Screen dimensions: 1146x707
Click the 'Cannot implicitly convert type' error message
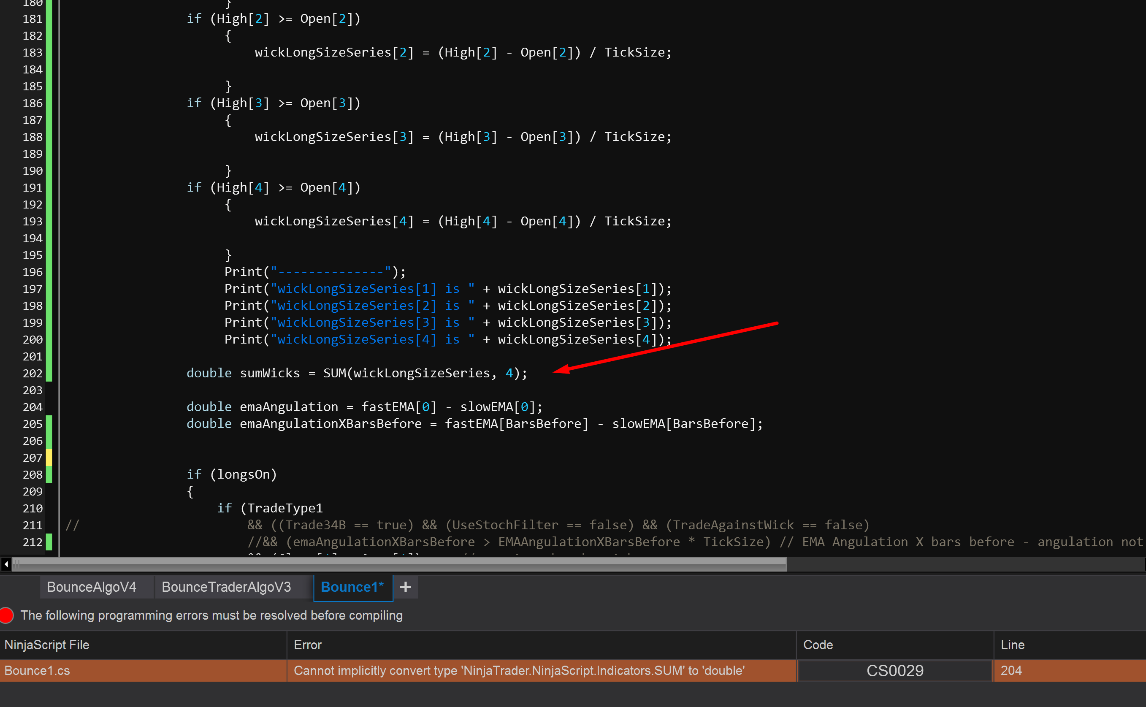(x=519, y=671)
